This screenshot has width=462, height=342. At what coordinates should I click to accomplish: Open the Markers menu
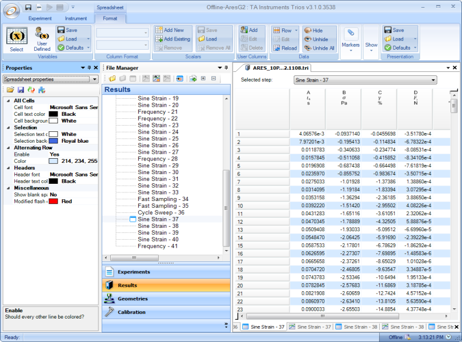[350, 40]
